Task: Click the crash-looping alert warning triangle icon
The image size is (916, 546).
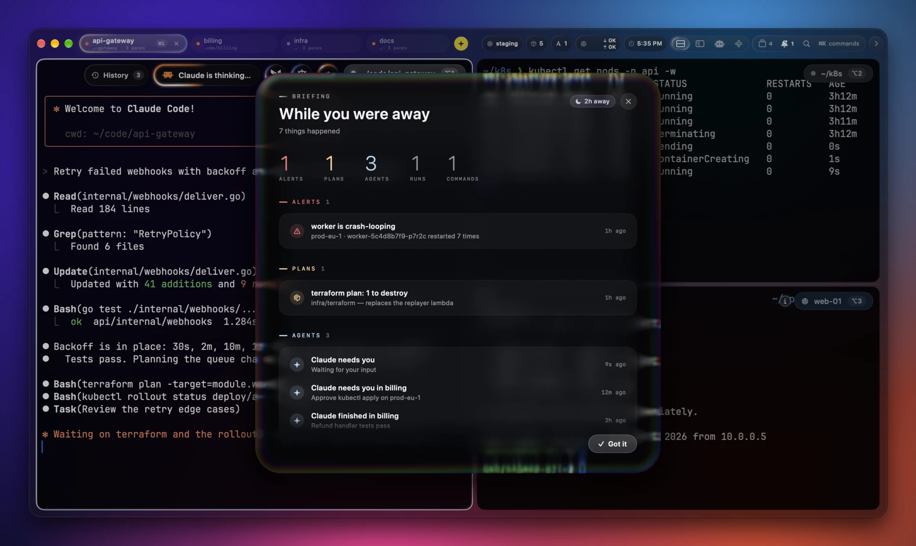Action: (x=297, y=231)
